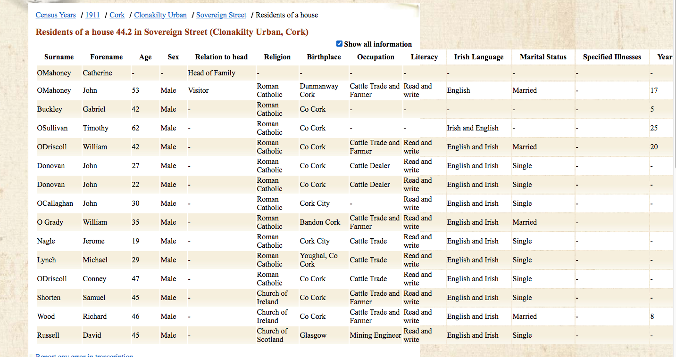Click the Irish Language column header
This screenshot has height=357, width=676.
coord(479,57)
